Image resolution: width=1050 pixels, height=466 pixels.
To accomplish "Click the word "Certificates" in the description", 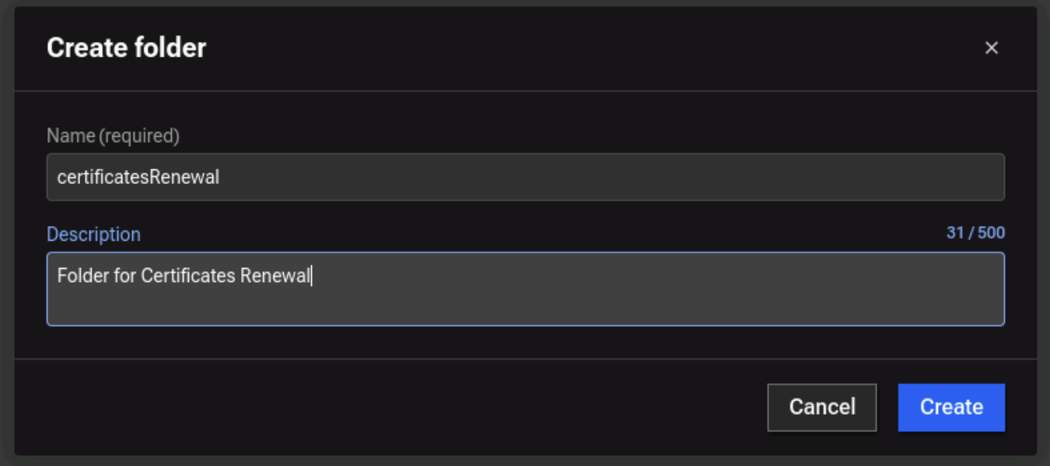I will tap(187, 276).
